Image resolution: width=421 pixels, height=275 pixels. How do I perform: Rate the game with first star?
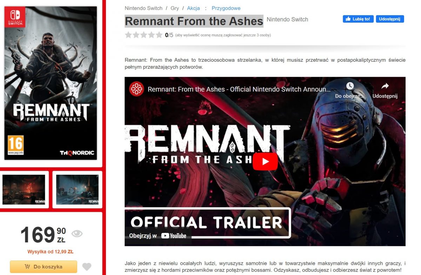coord(128,35)
